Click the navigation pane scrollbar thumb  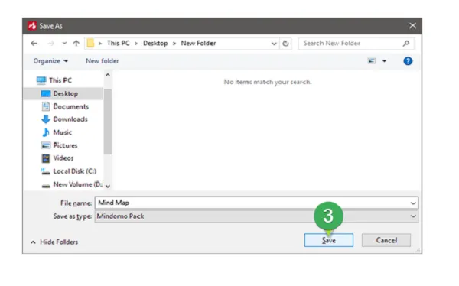108,121
